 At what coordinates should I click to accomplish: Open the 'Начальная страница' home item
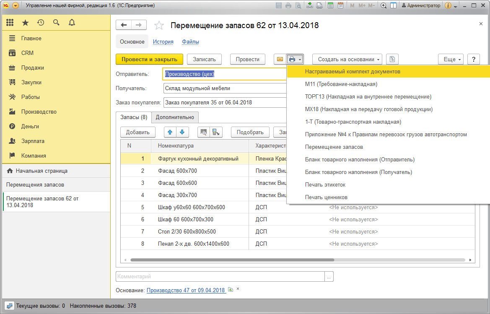[x=56, y=171]
